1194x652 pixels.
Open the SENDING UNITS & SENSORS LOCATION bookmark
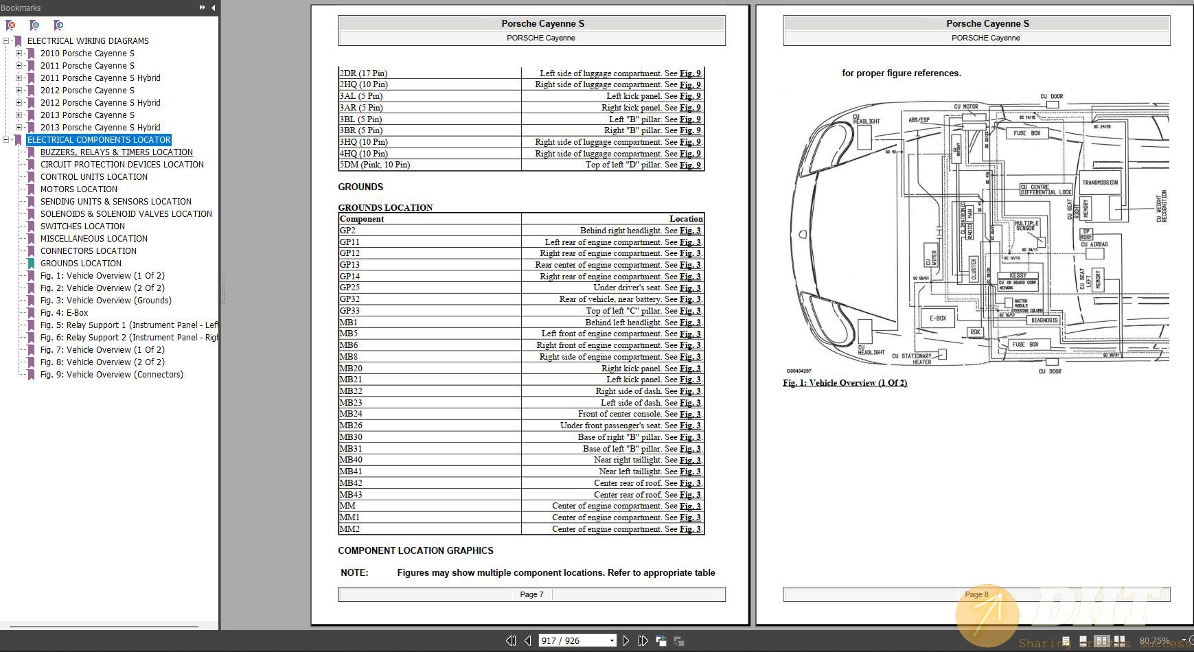point(115,202)
